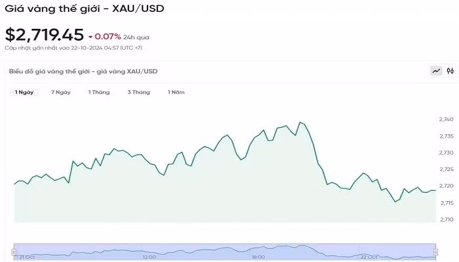Click the -0.07% 24h change text
459x262 pixels.
[108, 37]
